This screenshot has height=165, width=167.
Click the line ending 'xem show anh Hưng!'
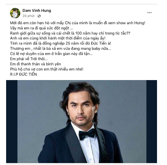pos(78,23)
